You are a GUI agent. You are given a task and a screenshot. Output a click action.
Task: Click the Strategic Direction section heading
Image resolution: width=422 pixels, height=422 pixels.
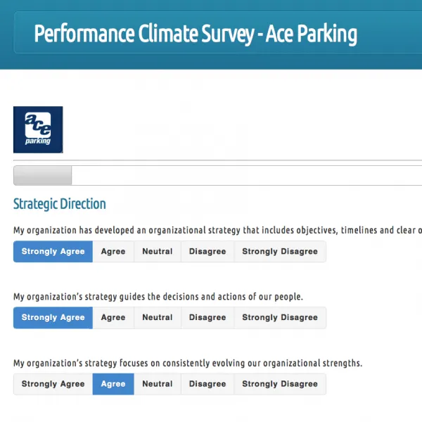60,204
